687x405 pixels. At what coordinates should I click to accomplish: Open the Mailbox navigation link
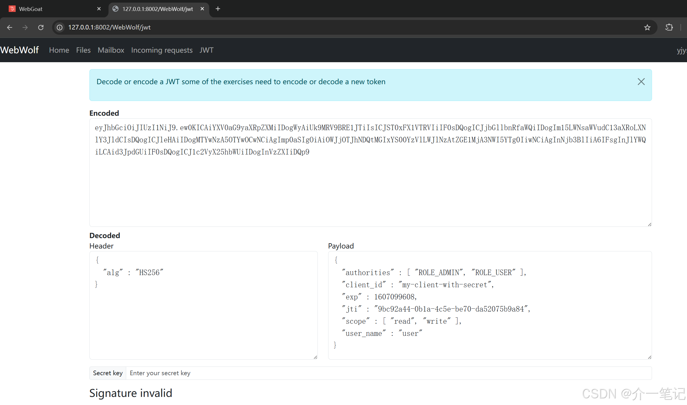pyautogui.click(x=111, y=50)
